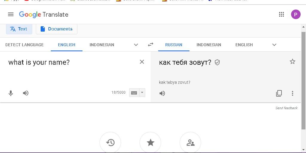
Task: Open the translation History button
Action: (x=110, y=143)
